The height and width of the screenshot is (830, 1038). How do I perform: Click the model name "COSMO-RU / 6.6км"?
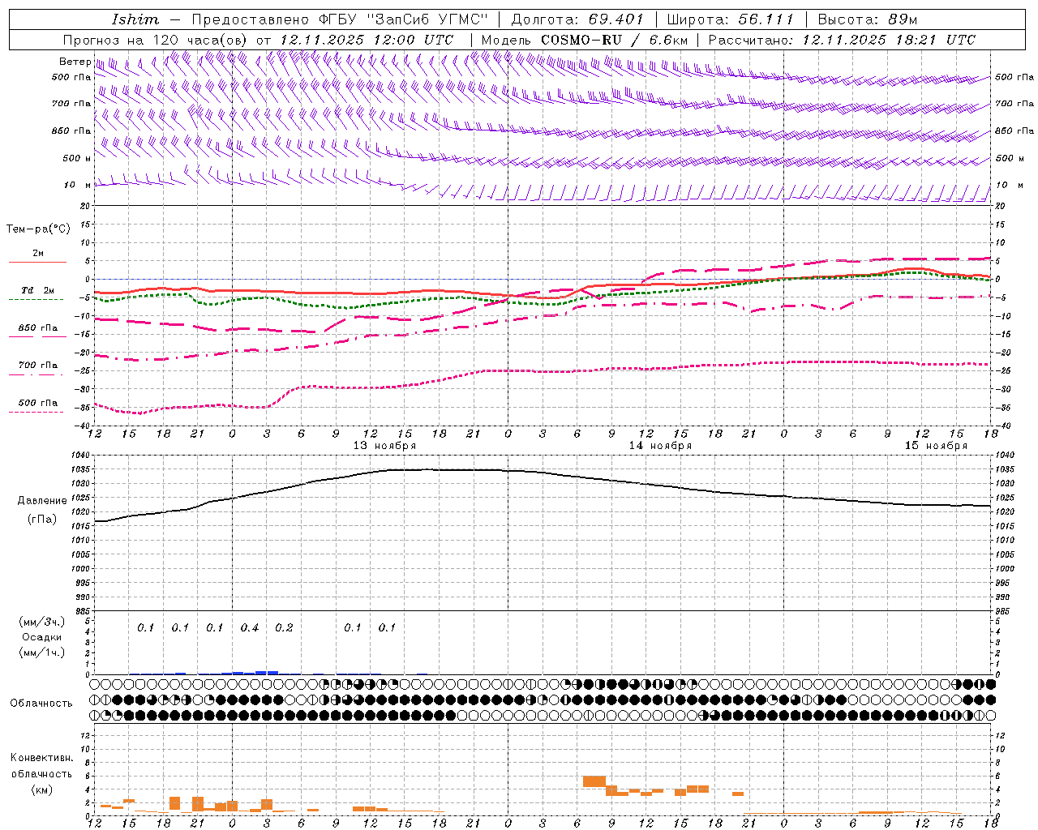pos(615,40)
